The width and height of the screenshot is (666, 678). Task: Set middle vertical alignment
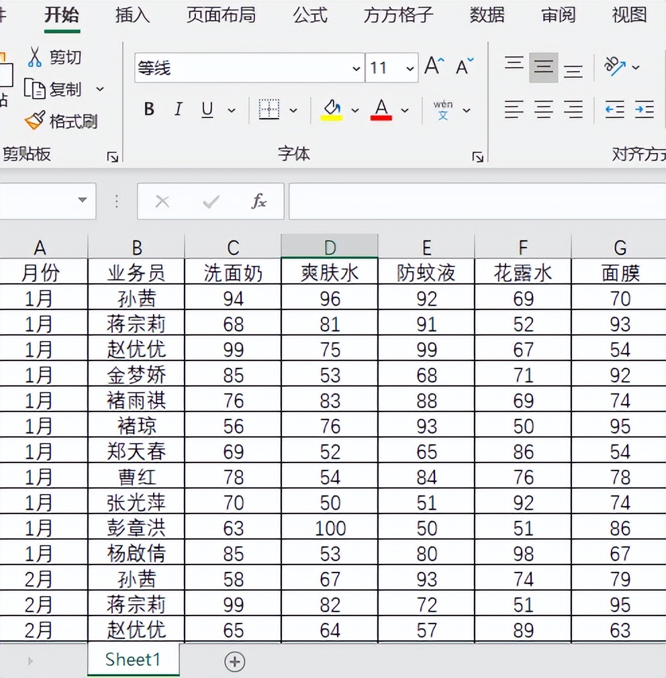(544, 67)
